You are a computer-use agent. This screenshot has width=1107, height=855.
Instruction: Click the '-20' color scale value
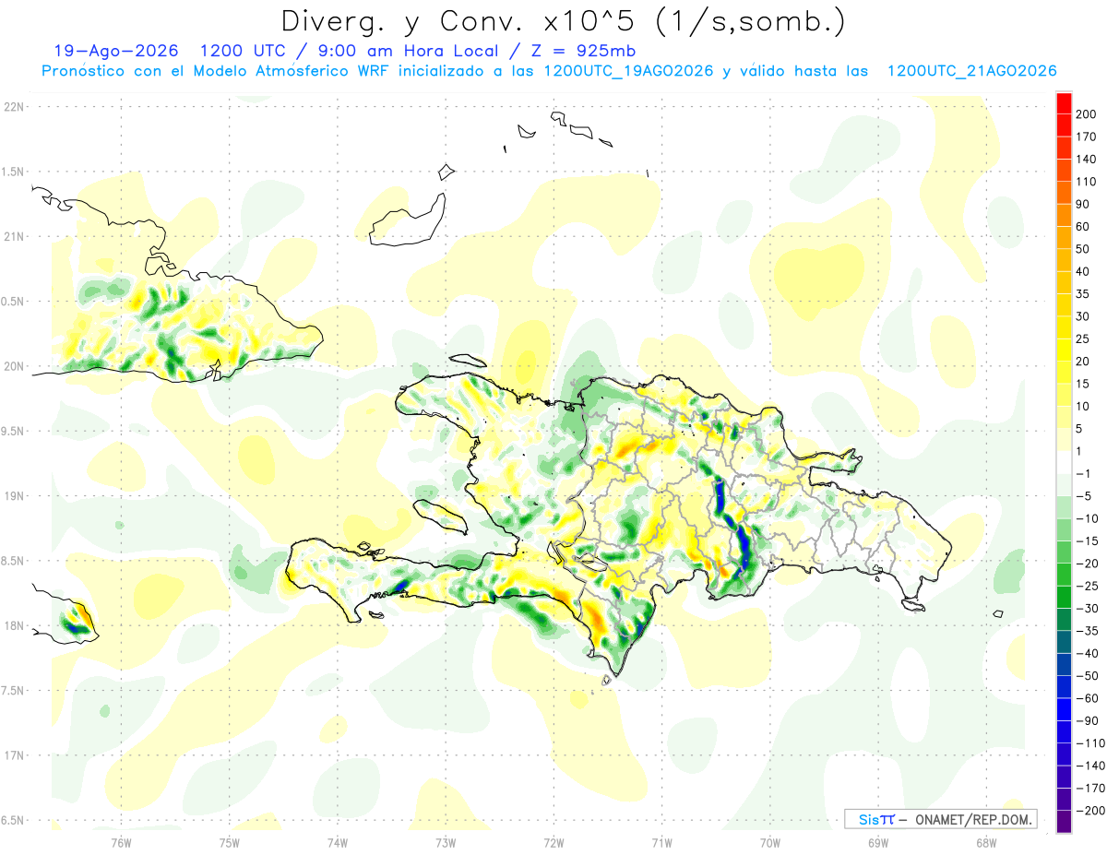(x=1088, y=563)
